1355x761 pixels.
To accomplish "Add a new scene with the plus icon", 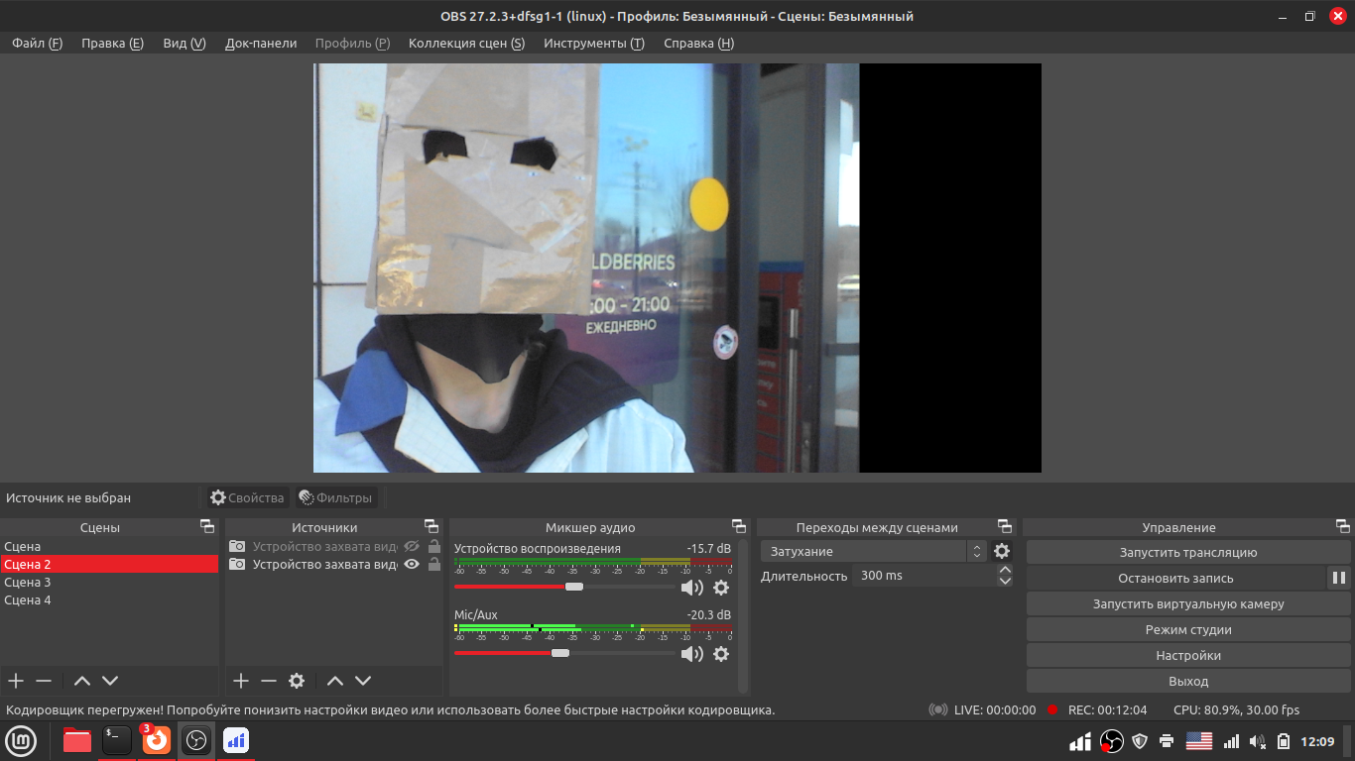I will coord(16,681).
